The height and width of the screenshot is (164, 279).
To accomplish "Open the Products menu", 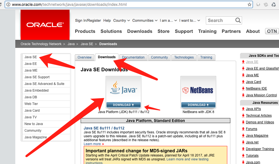I will pyautogui.click(x=85, y=31).
